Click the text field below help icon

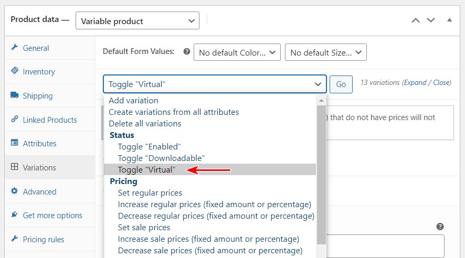pos(385,246)
